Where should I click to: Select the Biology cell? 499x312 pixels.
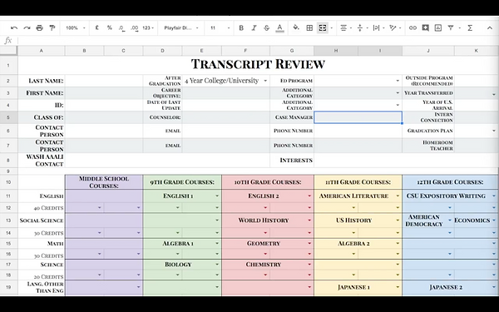click(182, 265)
